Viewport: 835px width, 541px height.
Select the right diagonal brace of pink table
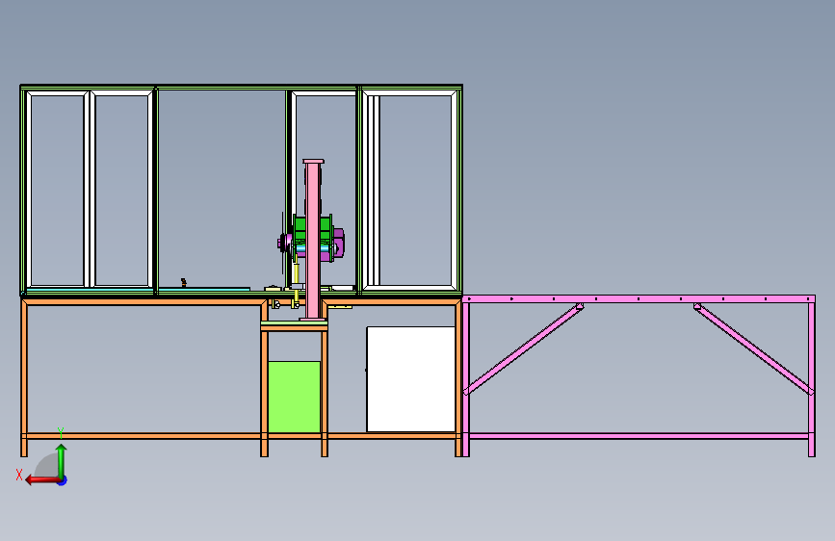click(753, 349)
